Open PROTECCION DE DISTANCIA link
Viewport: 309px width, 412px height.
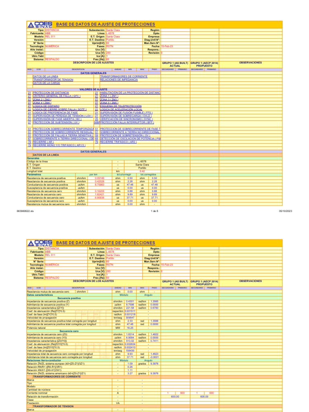[x=51, y=93]
